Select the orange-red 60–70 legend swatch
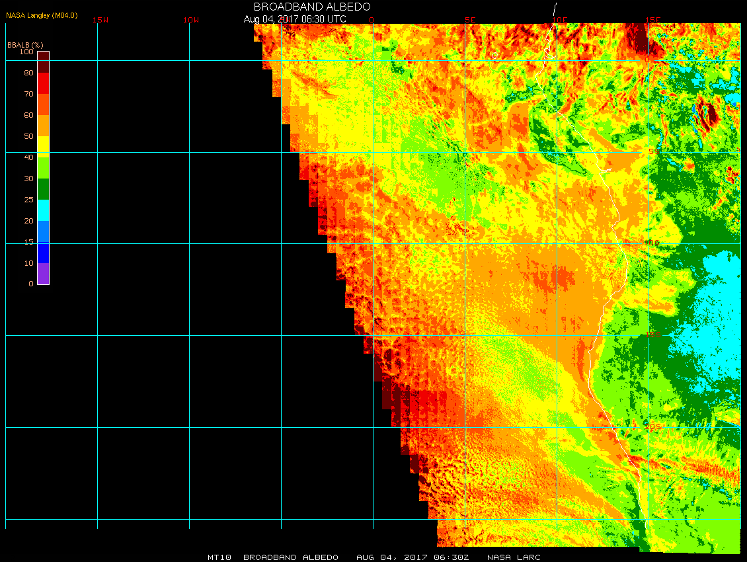This screenshot has width=747, height=562. (x=44, y=104)
